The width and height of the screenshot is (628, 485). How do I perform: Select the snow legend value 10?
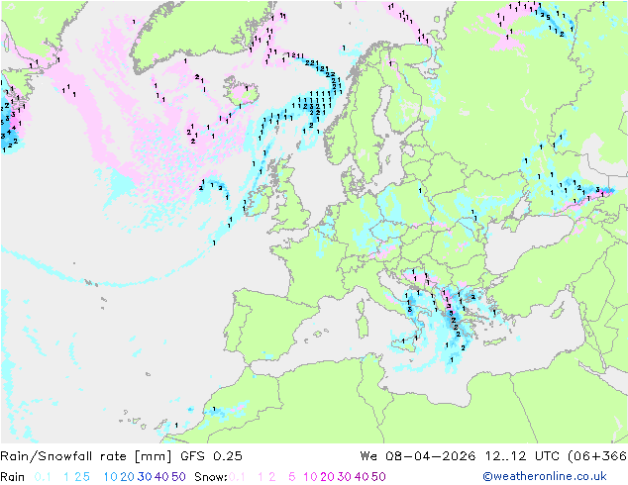310,477
